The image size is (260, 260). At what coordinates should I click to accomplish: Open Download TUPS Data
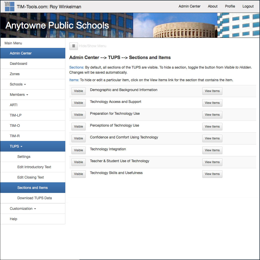pos(33,198)
